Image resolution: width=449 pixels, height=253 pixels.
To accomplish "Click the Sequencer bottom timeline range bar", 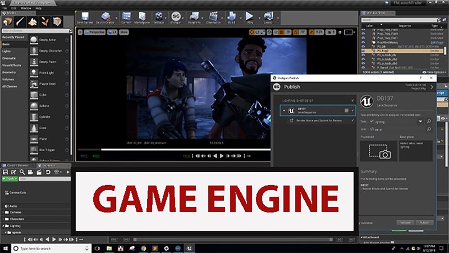I will 233,240.
